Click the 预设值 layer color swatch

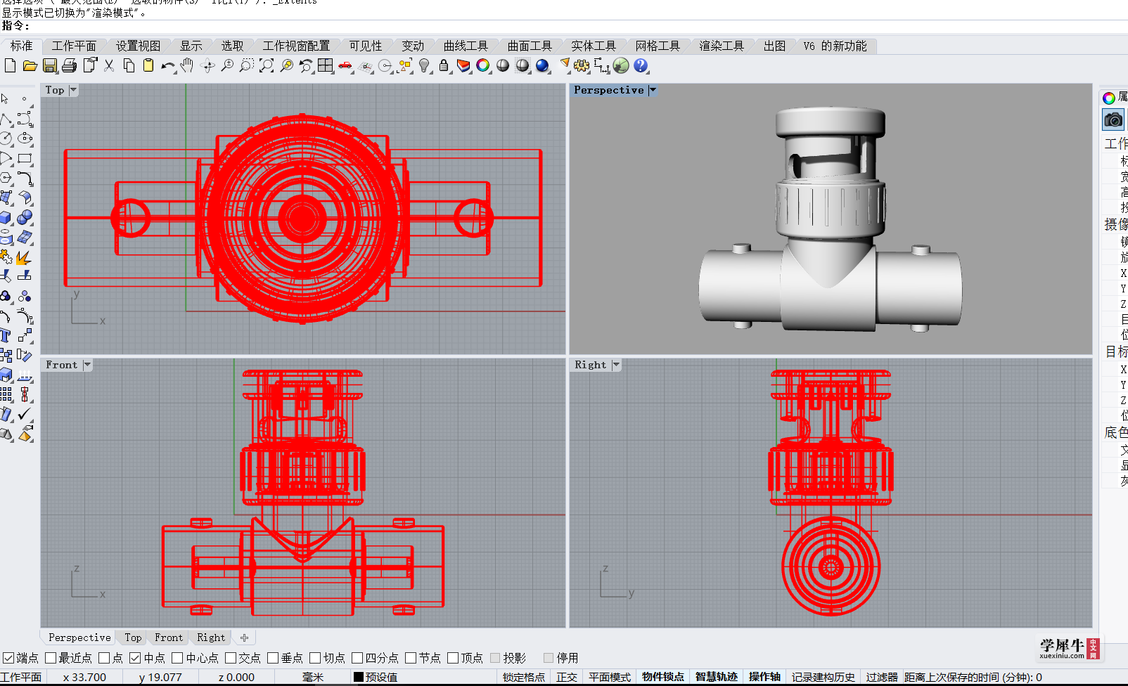coord(359,677)
